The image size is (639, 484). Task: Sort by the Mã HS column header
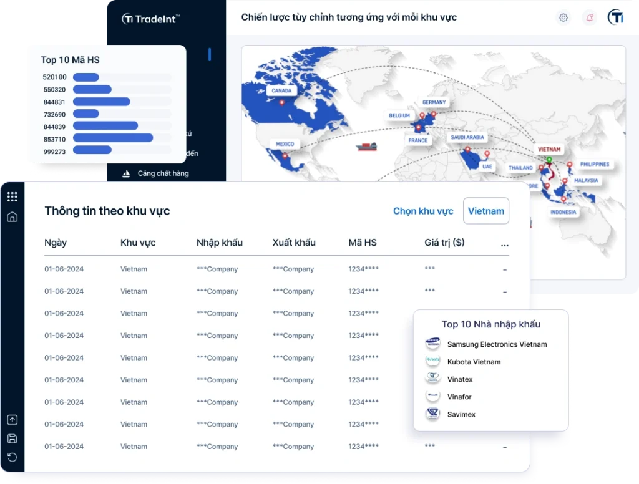pyautogui.click(x=363, y=243)
